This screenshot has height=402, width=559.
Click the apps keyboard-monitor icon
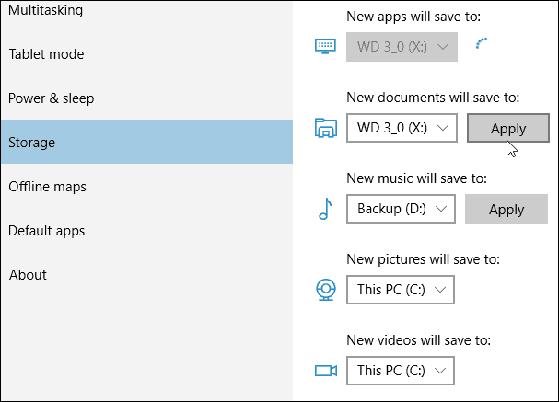(325, 46)
